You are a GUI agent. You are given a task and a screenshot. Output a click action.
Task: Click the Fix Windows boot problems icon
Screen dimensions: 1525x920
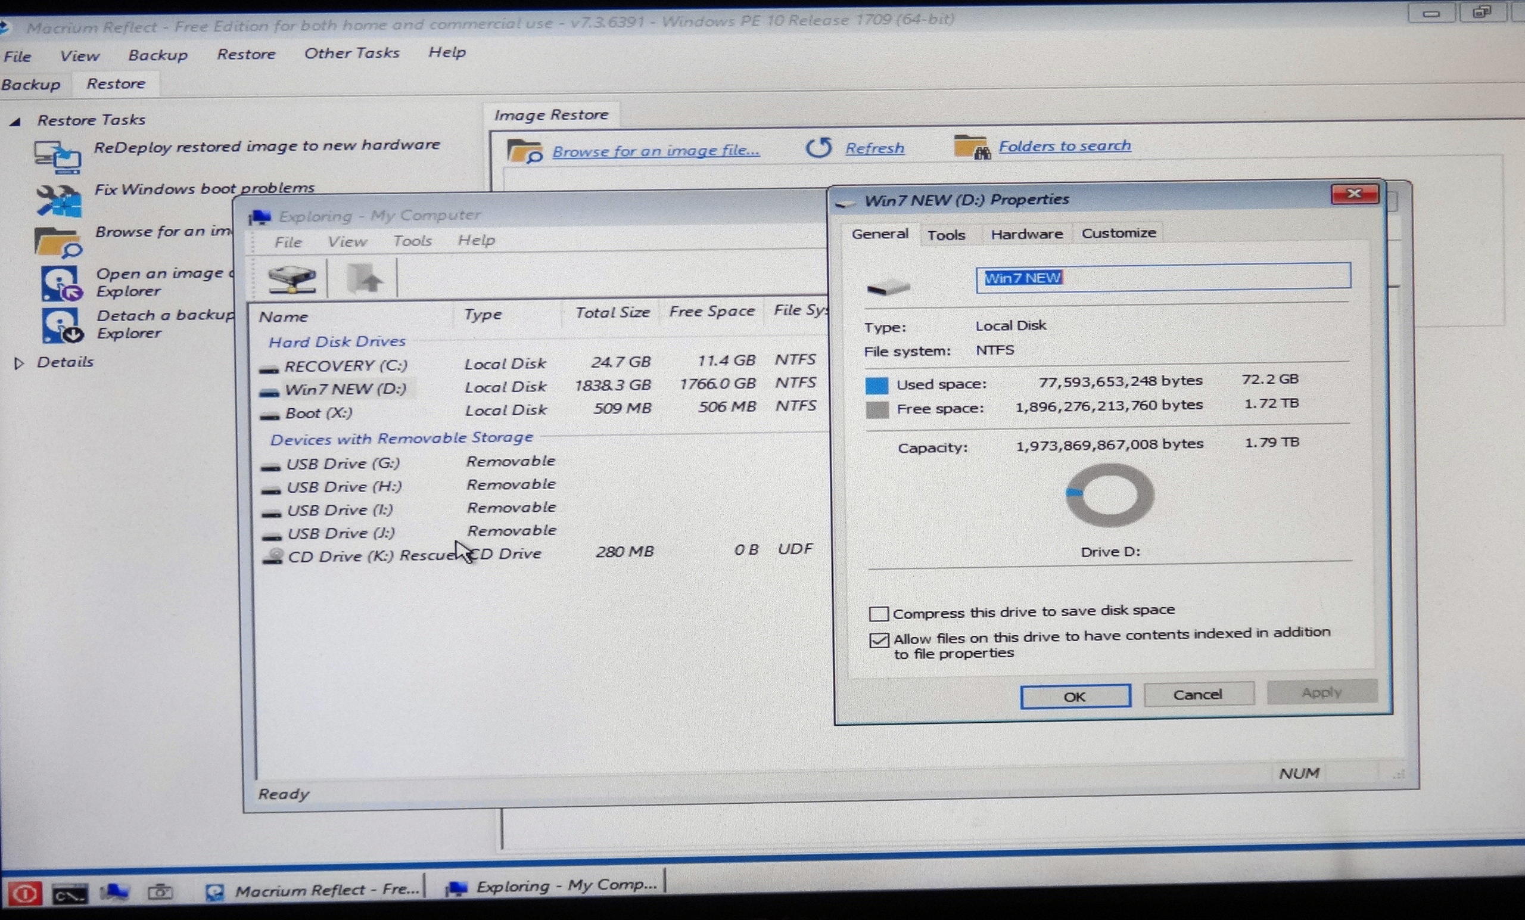point(58,201)
